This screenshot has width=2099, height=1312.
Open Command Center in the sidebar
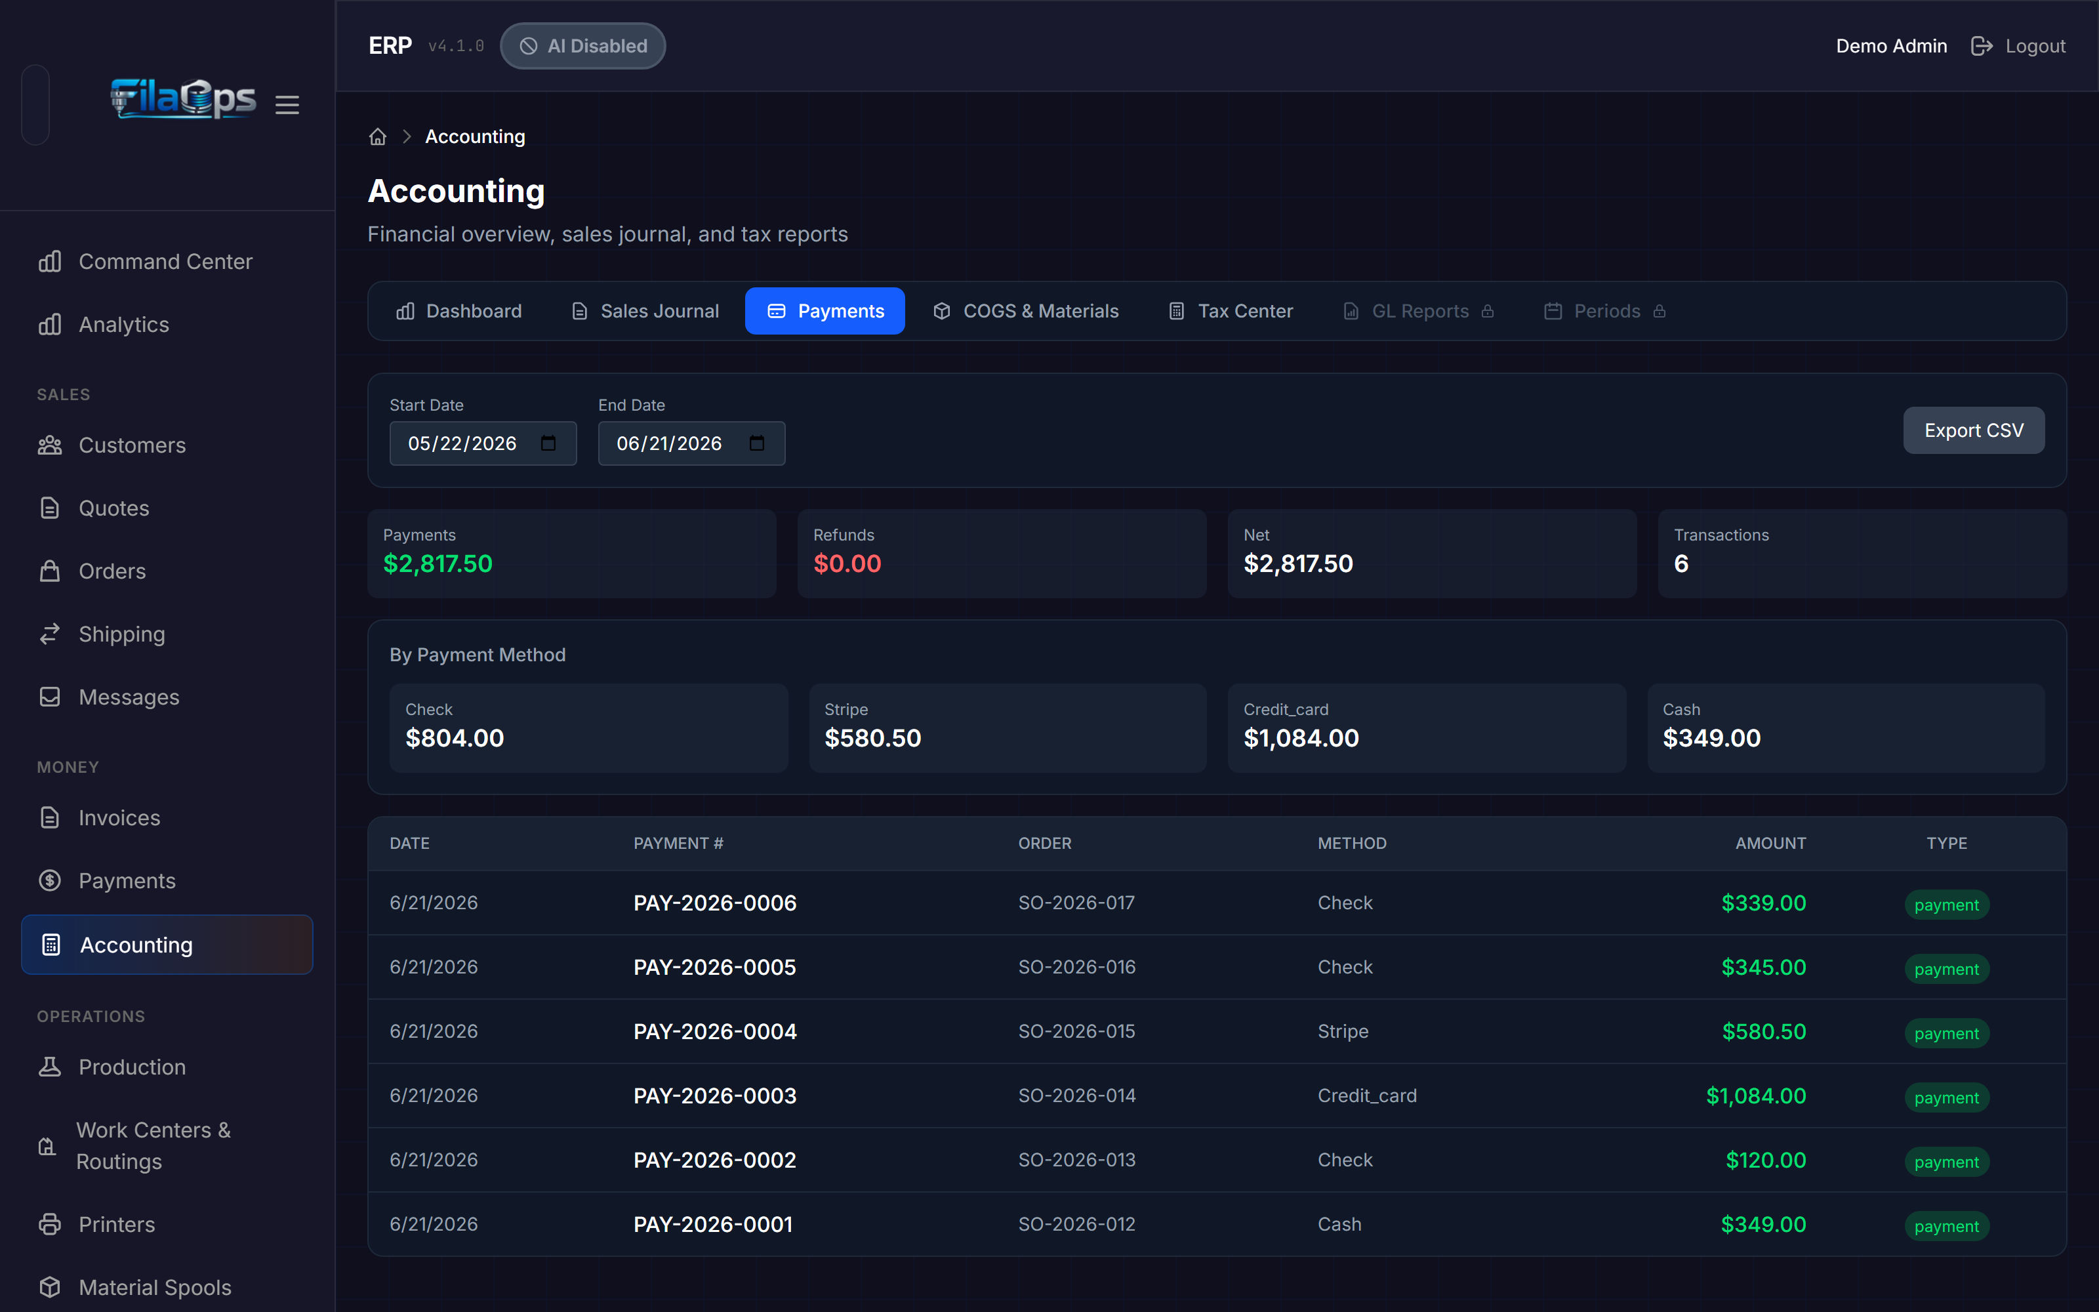[x=167, y=261]
